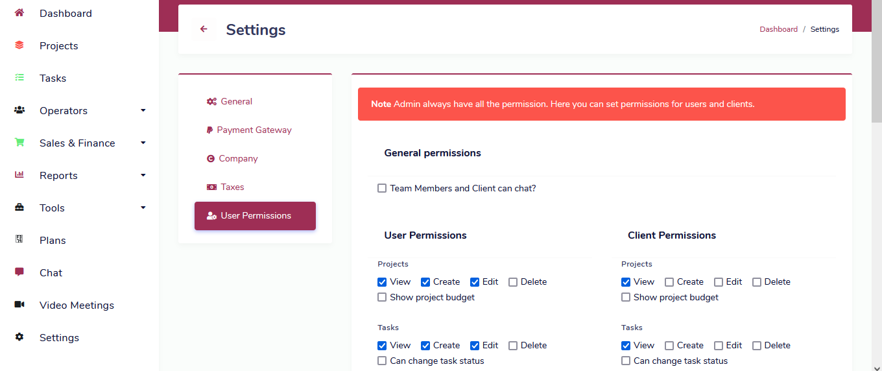This screenshot has width=882, height=371.
Task: Click the Dashboard home icon in sidebar
Action: coord(19,13)
